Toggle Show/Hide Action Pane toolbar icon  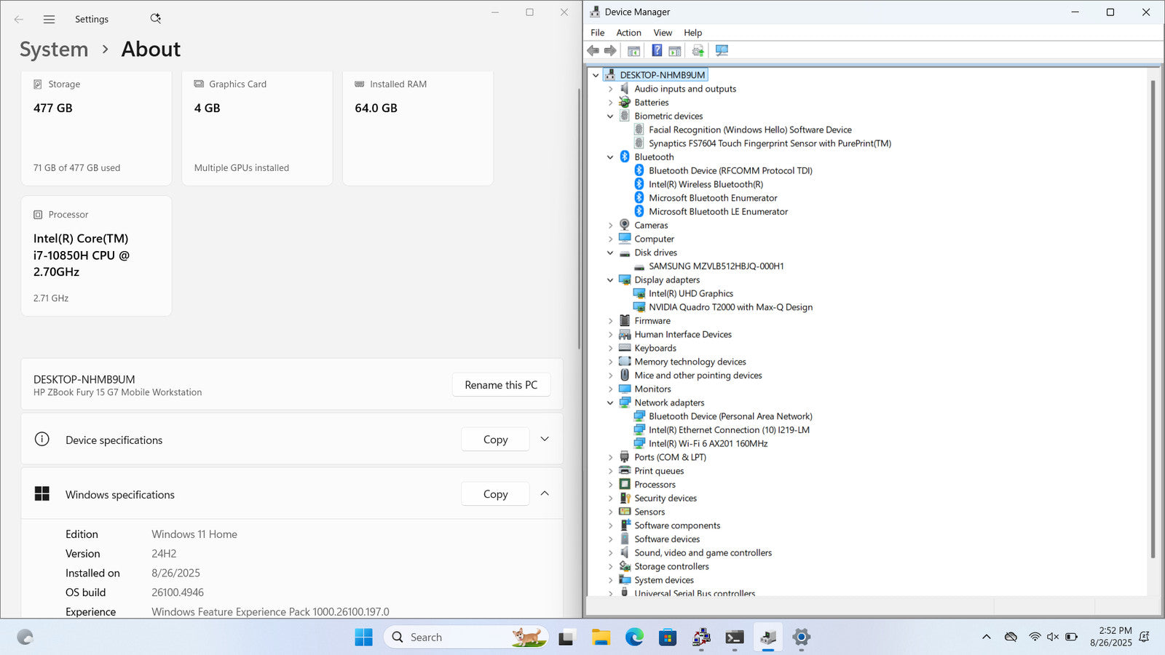tap(675, 50)
